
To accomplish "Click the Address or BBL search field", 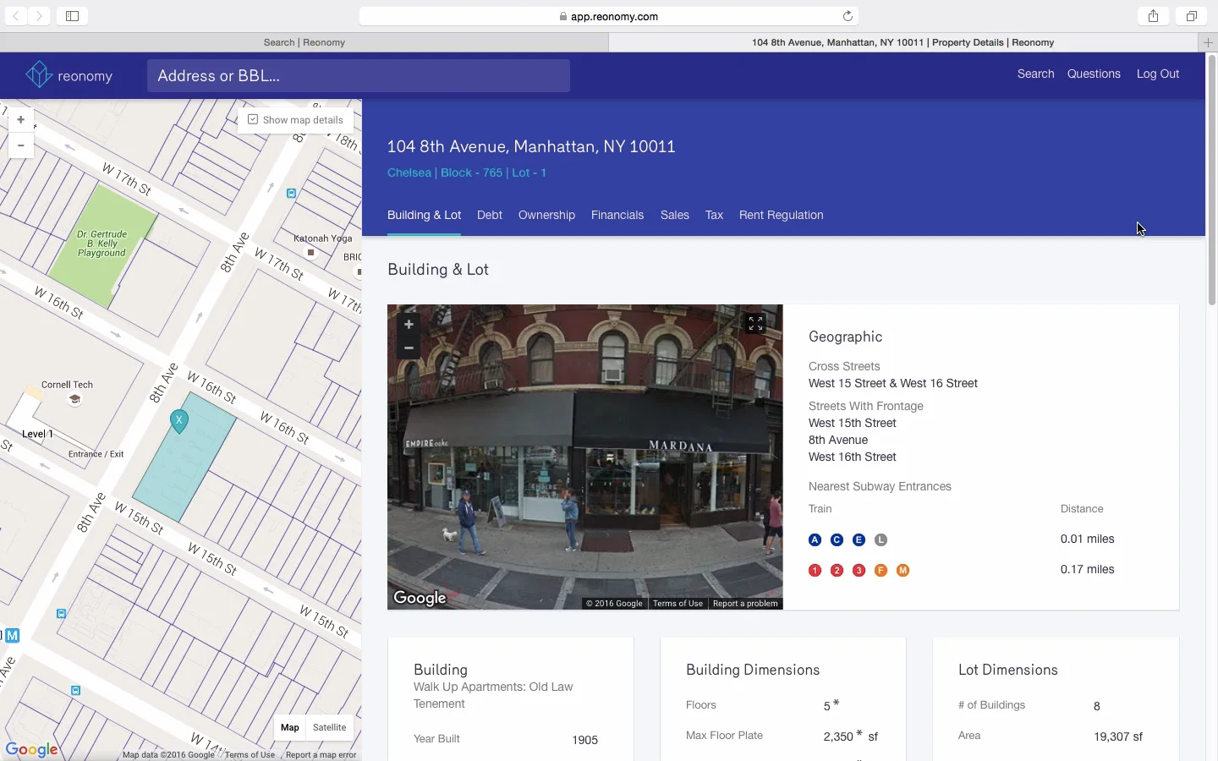I will [x=359, y=75].
